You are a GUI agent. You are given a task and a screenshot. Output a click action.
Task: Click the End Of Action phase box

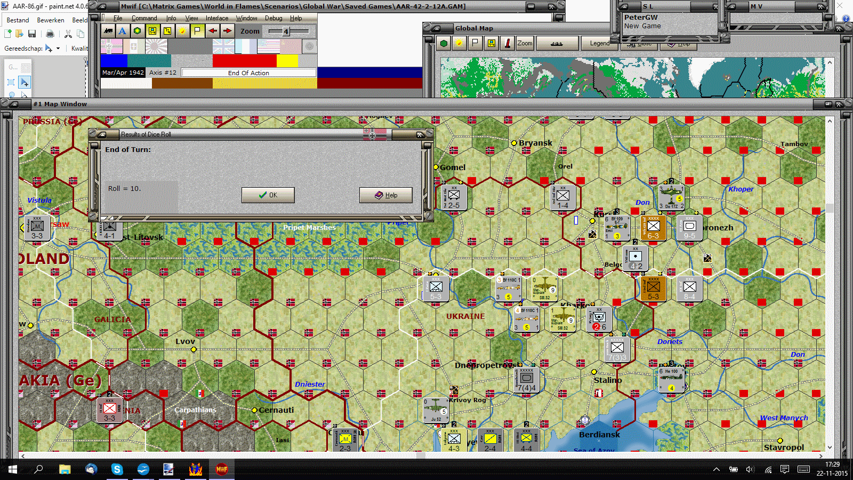pyautogui.click(x=248, y=73)
